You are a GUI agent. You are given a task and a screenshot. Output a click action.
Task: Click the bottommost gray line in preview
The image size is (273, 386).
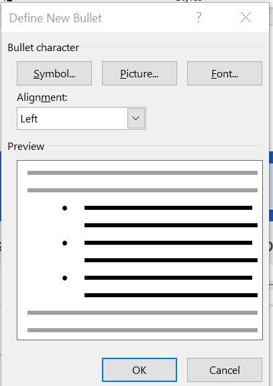[142, 330]
